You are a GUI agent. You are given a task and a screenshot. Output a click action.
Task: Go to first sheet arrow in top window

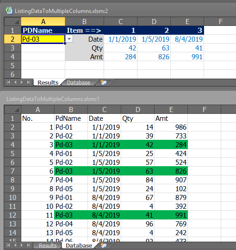tap(8, 82)
